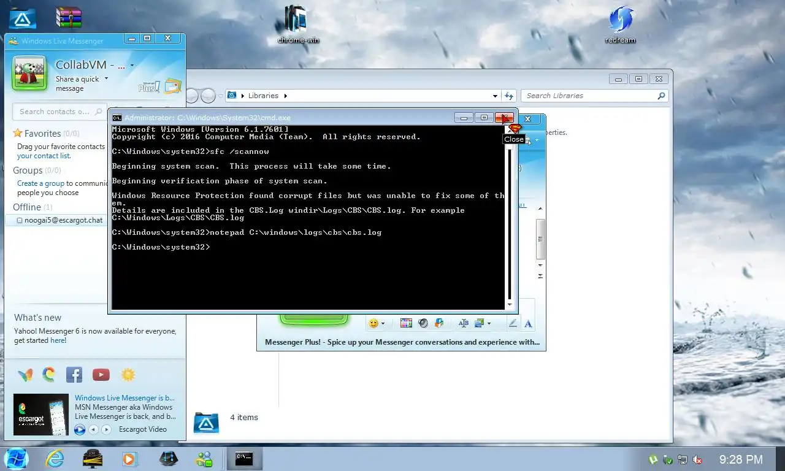Image resolution: width=785 pixels, height=471 pixels.
Task: Click the Messenger Plus! logo icon
Action: coord(149,87)
